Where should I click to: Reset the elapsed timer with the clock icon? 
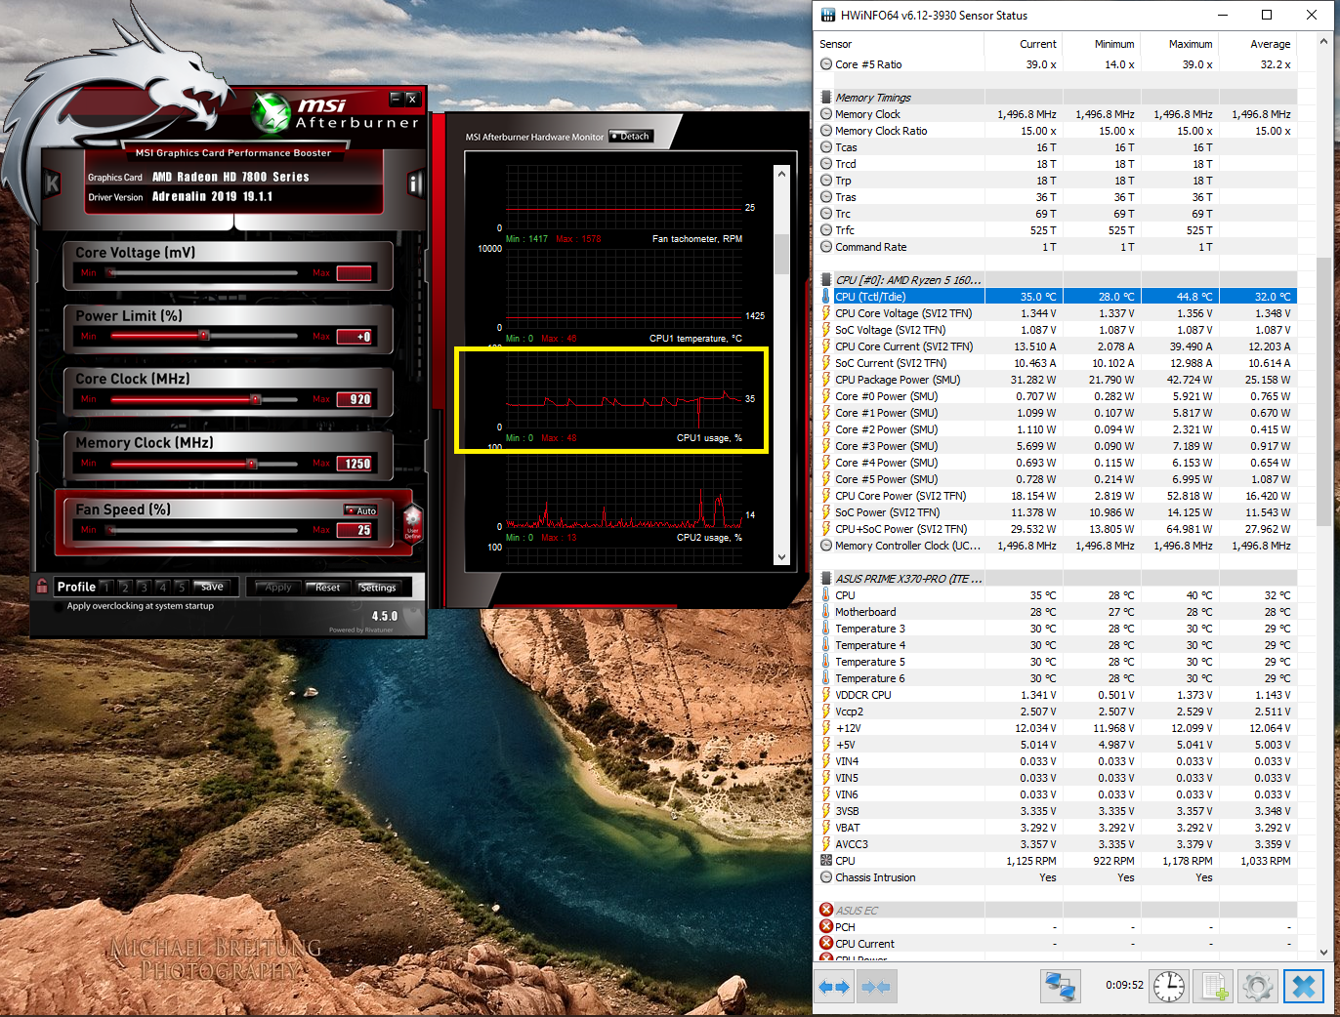(1169, 986)
